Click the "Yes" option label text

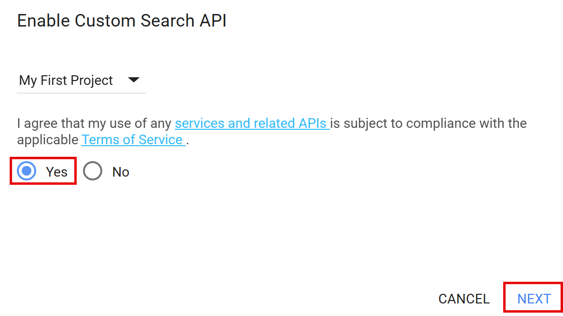56,172
